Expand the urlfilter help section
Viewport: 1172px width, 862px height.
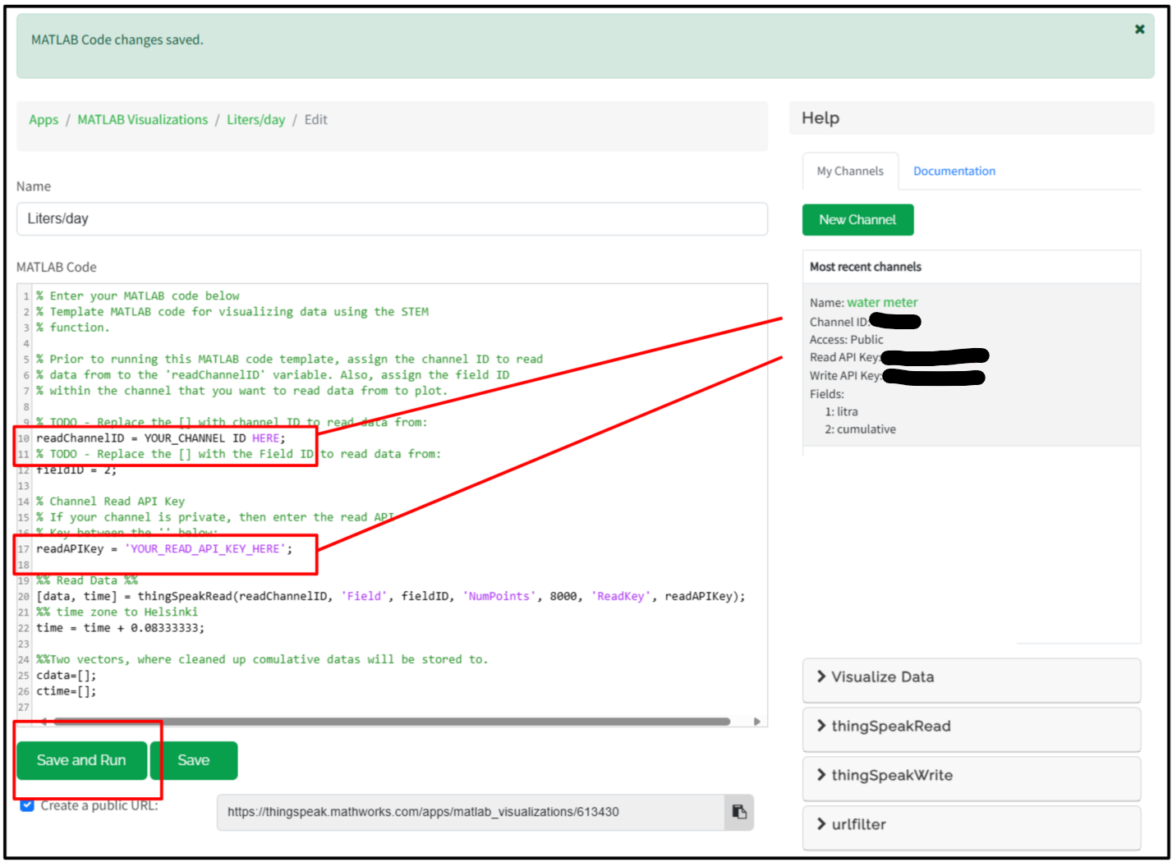[x=972, y=826]
